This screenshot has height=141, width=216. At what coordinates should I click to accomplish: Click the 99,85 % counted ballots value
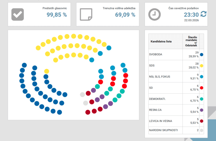tap(57, 15)
